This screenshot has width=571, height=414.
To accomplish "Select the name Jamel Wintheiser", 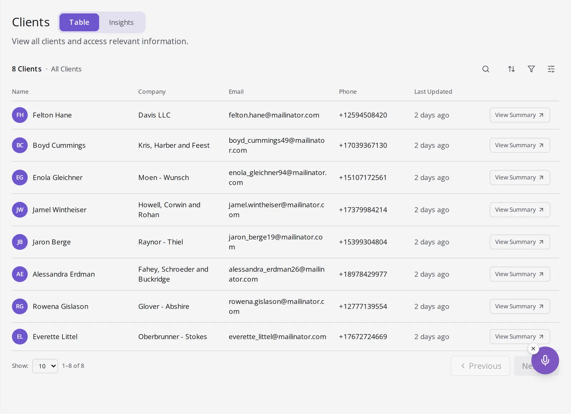I will (x=59, y=210).
